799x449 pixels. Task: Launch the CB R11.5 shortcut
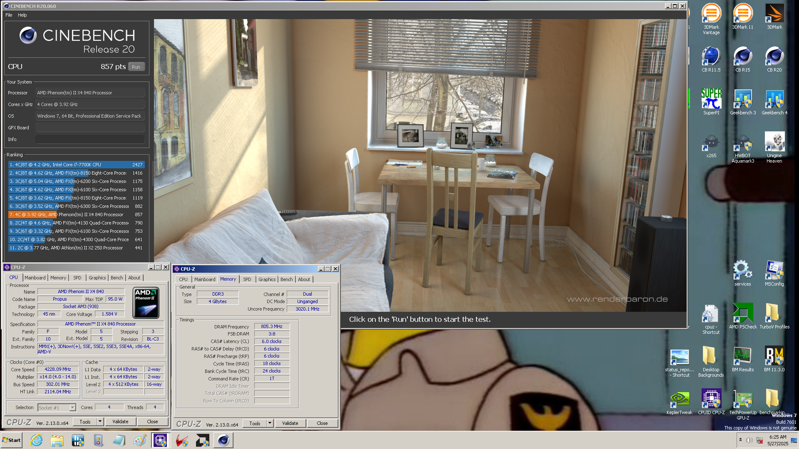point(711,59)
